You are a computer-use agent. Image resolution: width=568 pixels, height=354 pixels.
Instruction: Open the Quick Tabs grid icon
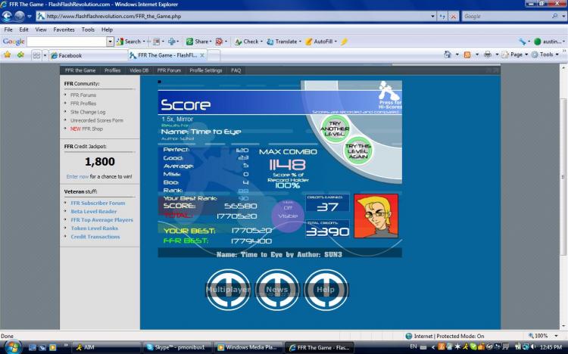click(x=36, y=55)
